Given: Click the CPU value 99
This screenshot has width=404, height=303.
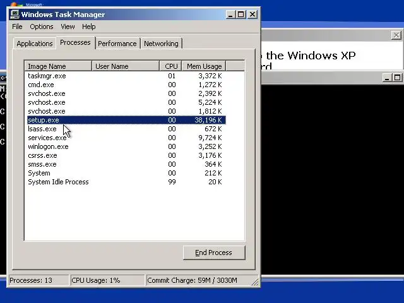Looking at the screenshot, I should 172,182.
